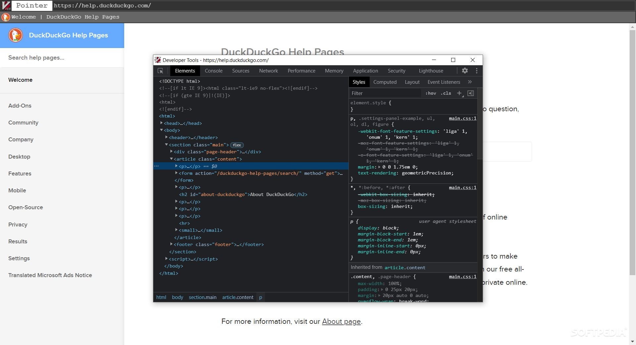636x345 pixels.
Task: Click the Styles pane scrollbar
Action: coord(480,124)
